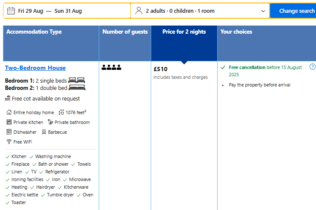The width and height of the screenshot is (316, 210).
Task: Open the Two-Bedroom House link
Action: pos(35,68)
